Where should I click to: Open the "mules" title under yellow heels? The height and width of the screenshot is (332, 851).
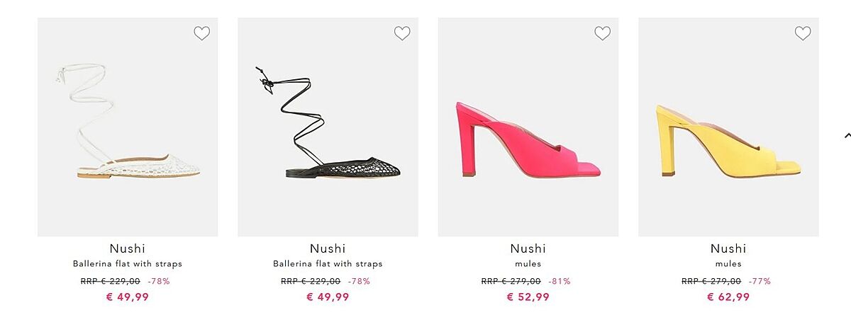[728, 264]
